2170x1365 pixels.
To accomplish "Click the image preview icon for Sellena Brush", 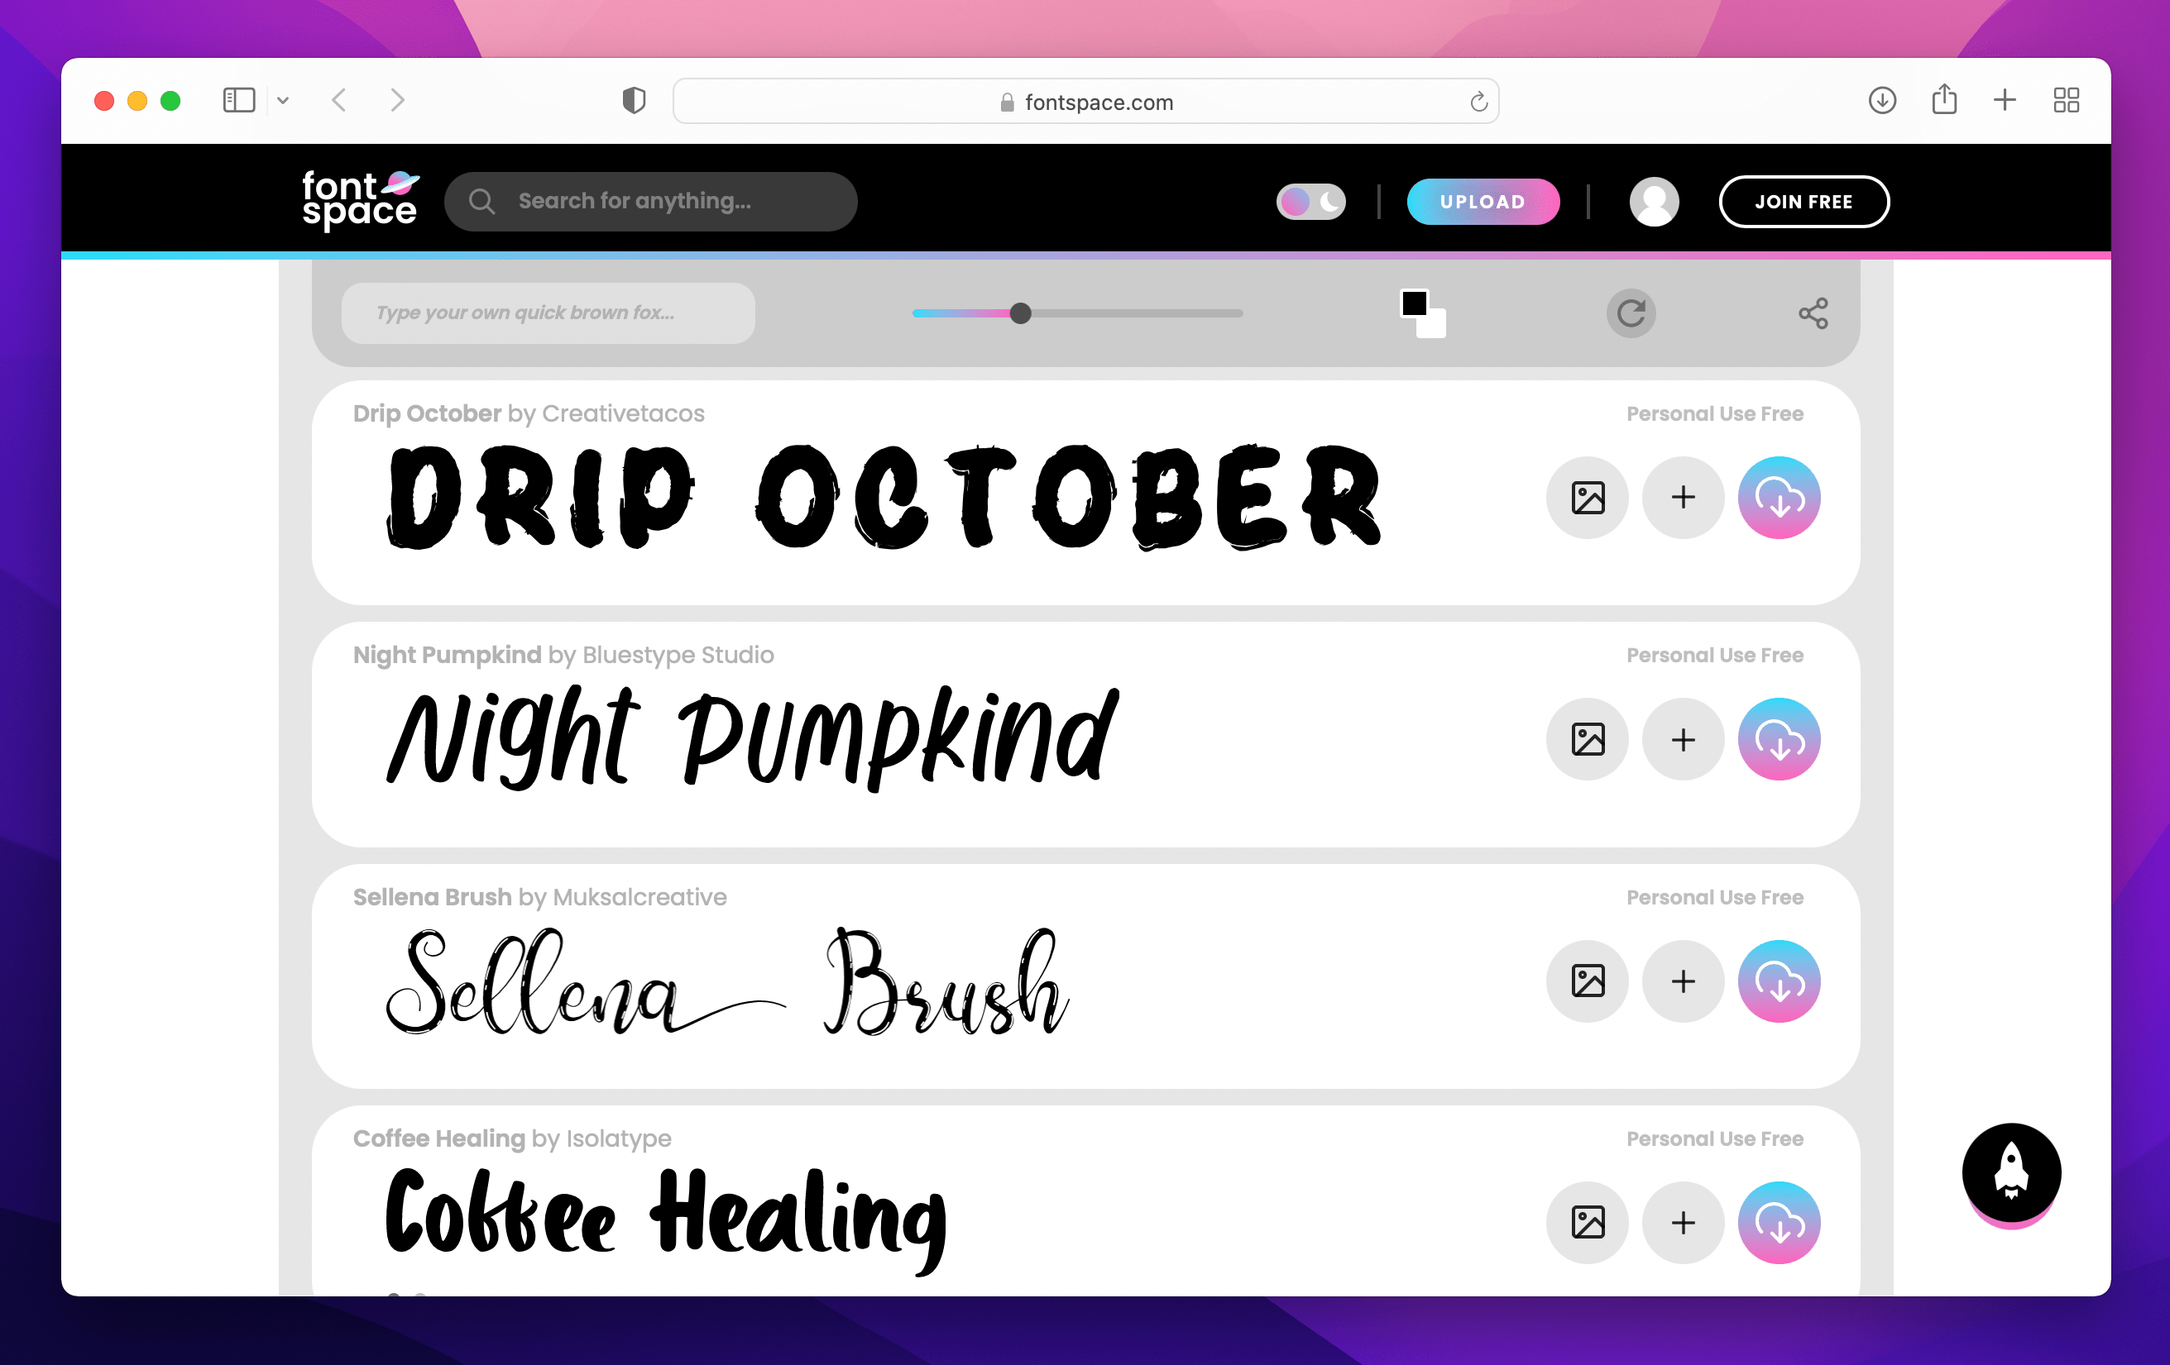I will pos(1589,980).
